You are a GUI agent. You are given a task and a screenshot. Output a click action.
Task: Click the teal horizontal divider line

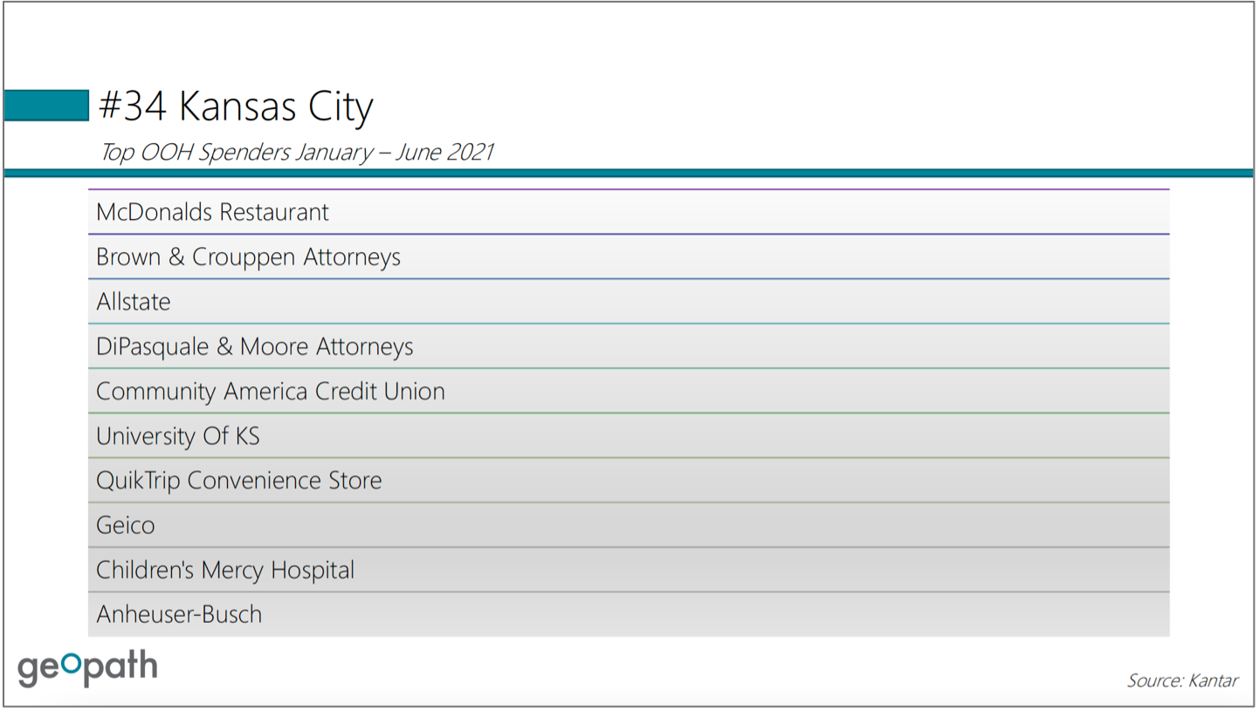[629, 173]
